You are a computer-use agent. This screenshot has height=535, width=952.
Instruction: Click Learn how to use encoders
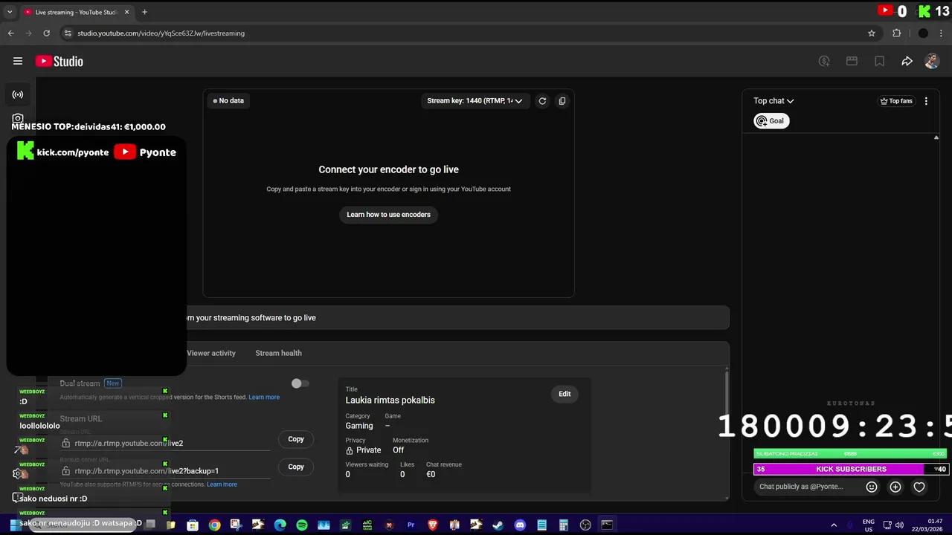click(x=388, y=215)
